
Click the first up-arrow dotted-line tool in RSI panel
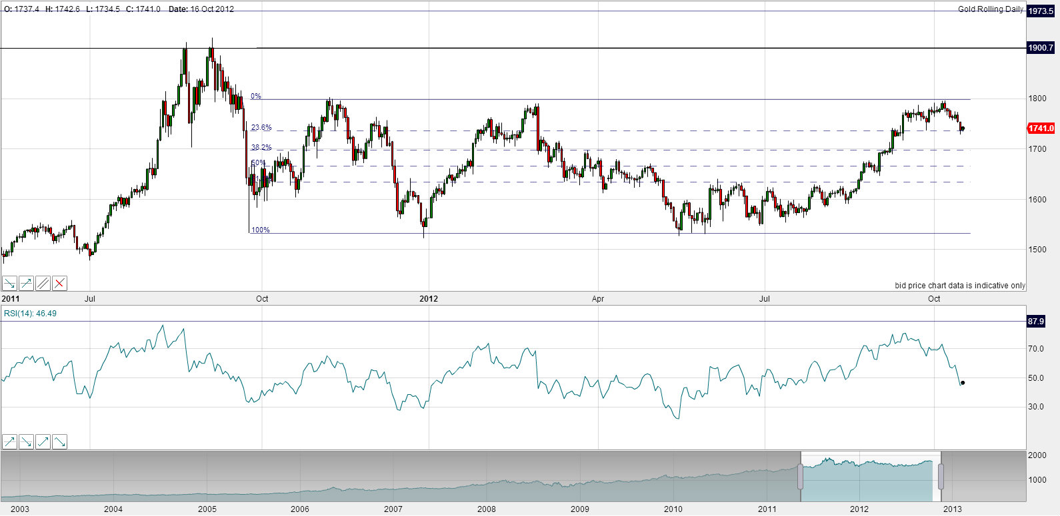pyautogui.click(x=9, y=441)
